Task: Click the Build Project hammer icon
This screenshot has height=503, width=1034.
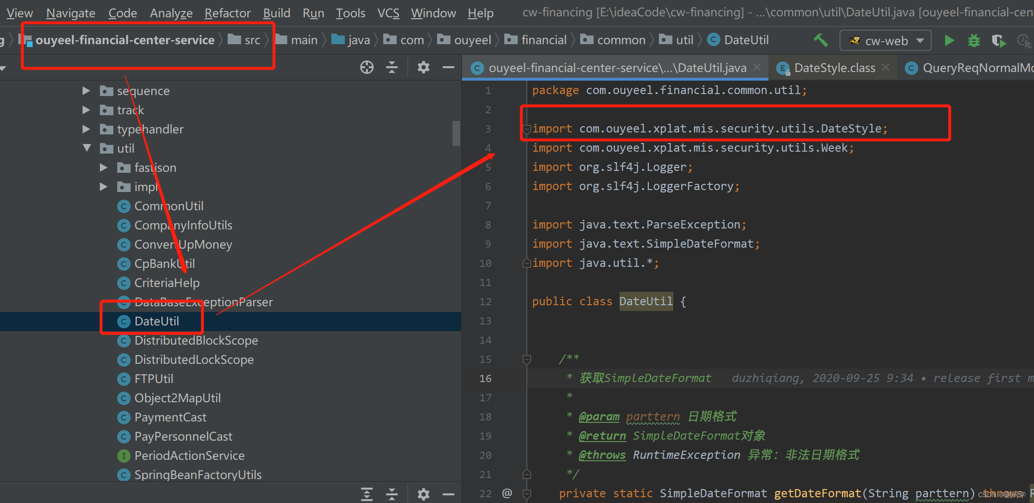Action: tap(820, 40)
